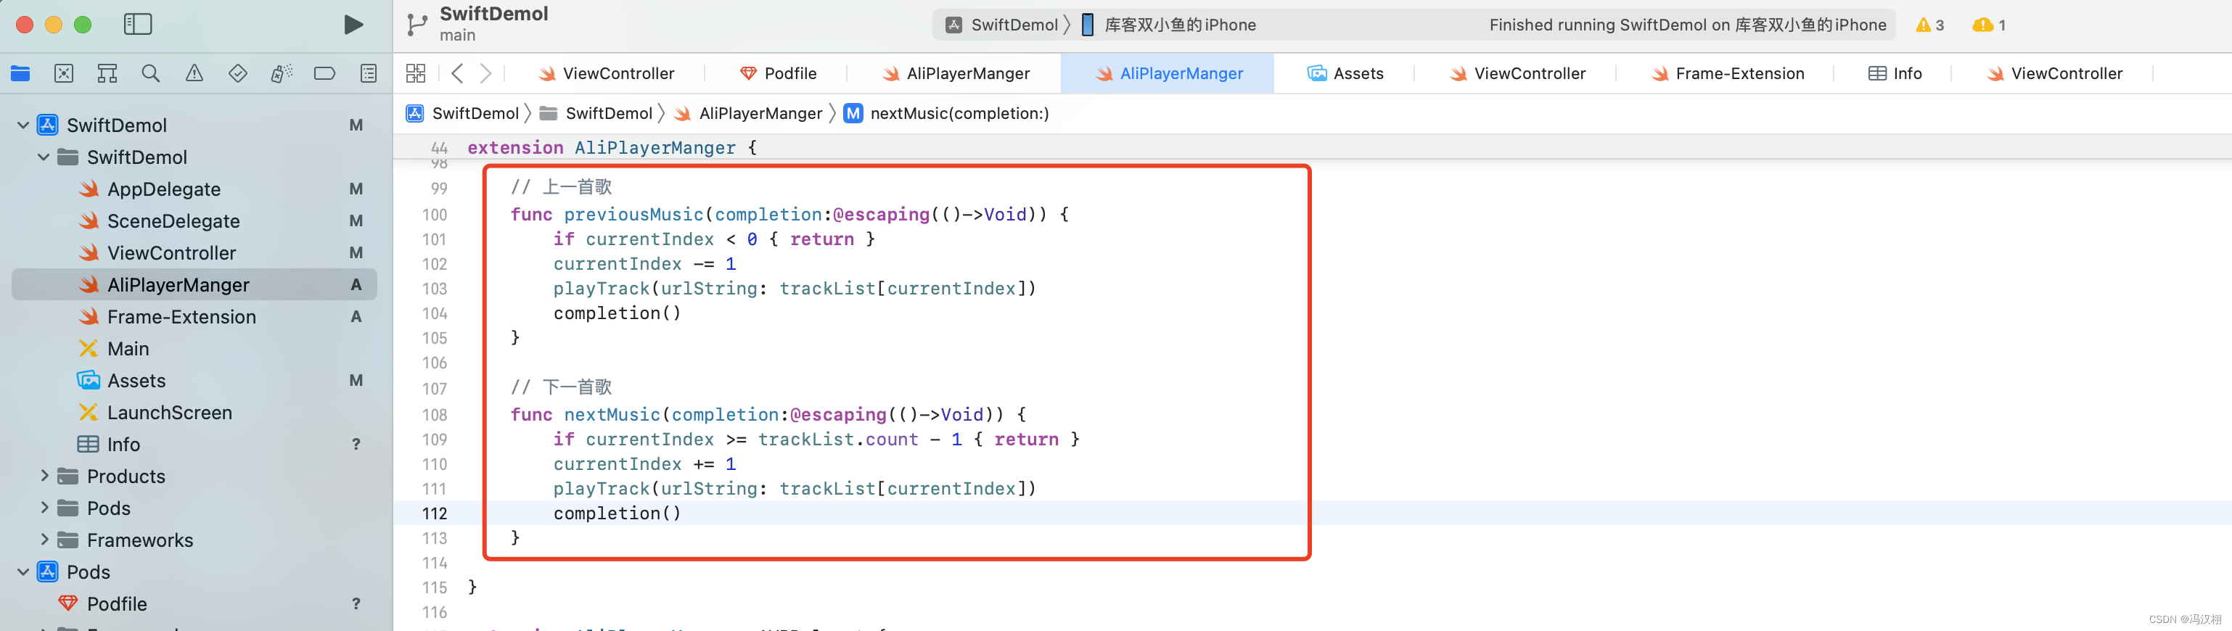The height and width of the screenshot is (631, 2232).
Task: Click the sticky extension AliPlayerManger header
Action: pyautogui.click(x=612, y=148)
